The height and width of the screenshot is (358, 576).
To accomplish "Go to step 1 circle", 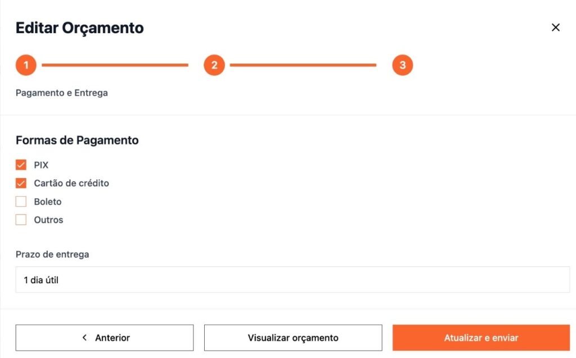I will pyautogui.click(x=26, y=65).
